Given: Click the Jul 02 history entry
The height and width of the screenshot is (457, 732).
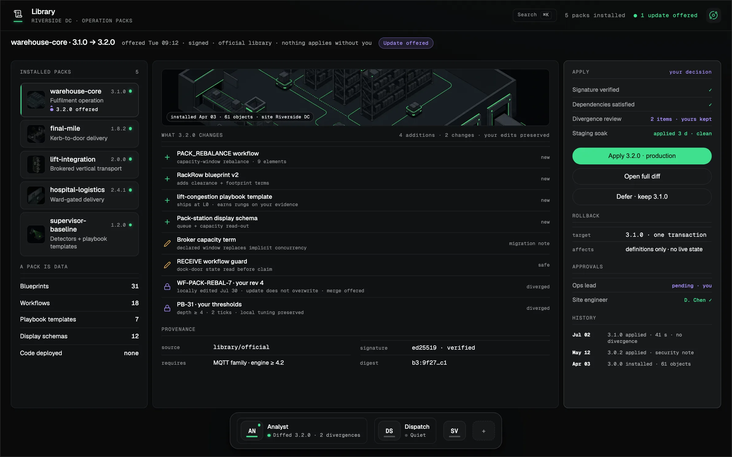Looking at the screenshot, I should click(x=642, y=338).
